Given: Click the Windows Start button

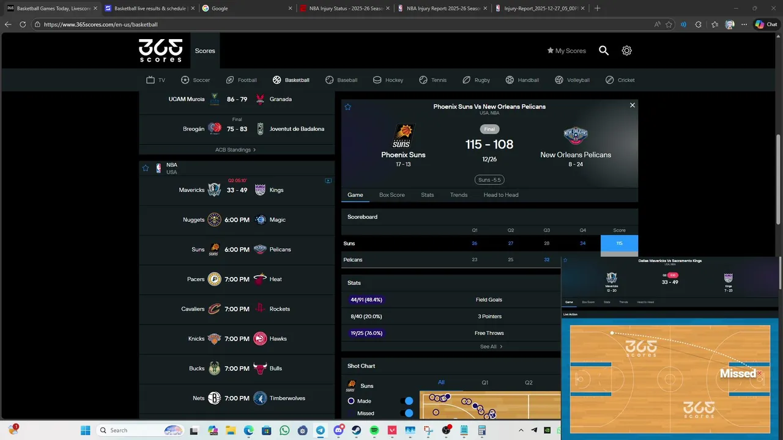Looking at the screenshot, I should pos(85,430).
